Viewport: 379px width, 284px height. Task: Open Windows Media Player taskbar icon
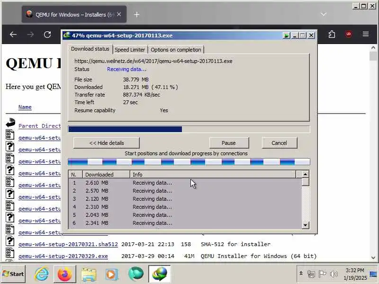[x=112, y=274]
